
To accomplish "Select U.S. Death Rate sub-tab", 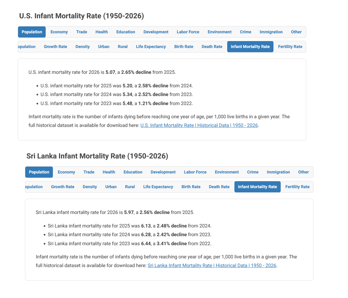I will tap(212, 47).
